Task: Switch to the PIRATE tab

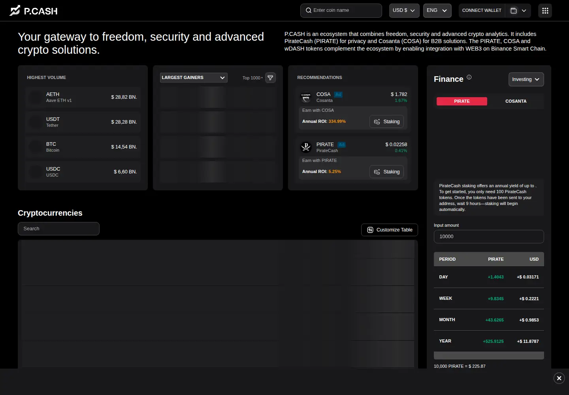Action: tap(462, 101)
